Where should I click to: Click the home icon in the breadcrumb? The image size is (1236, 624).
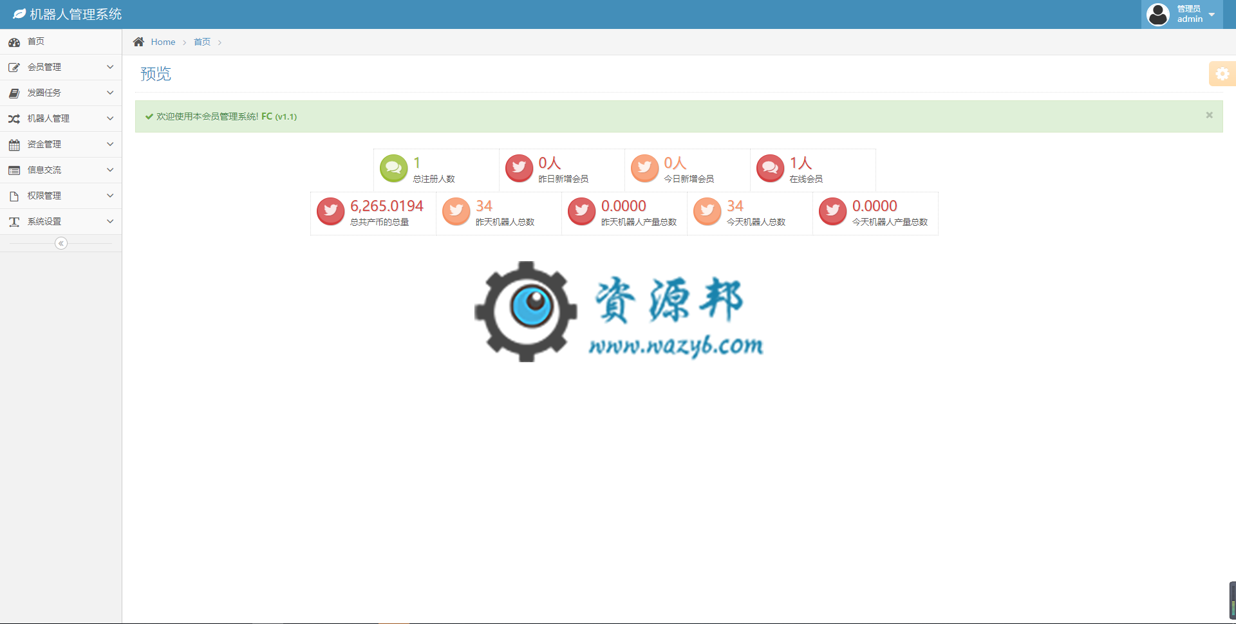click(x=138, y=42)
